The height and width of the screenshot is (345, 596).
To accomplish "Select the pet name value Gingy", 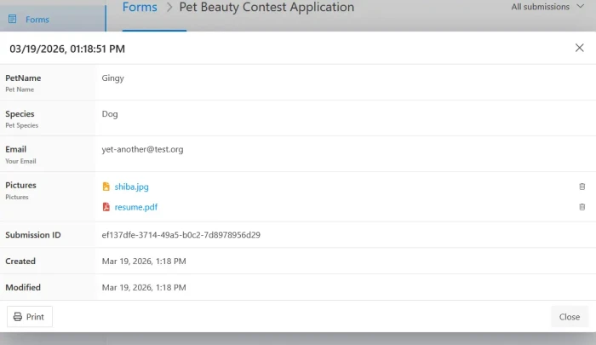I will click(113, 78).
